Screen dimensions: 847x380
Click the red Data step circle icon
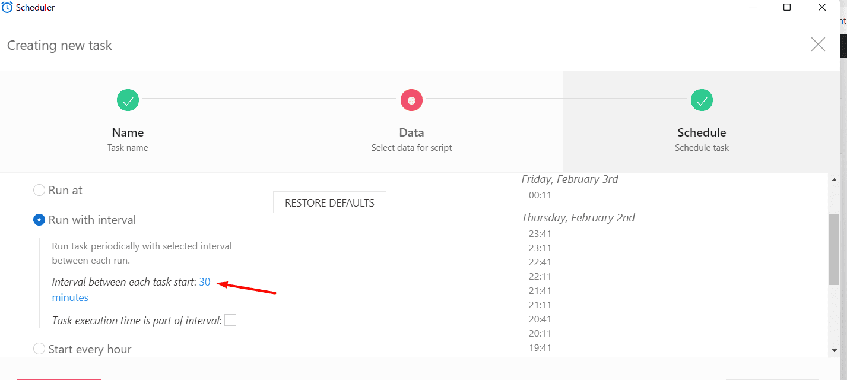pyautogui.click(x=411, y=100)
